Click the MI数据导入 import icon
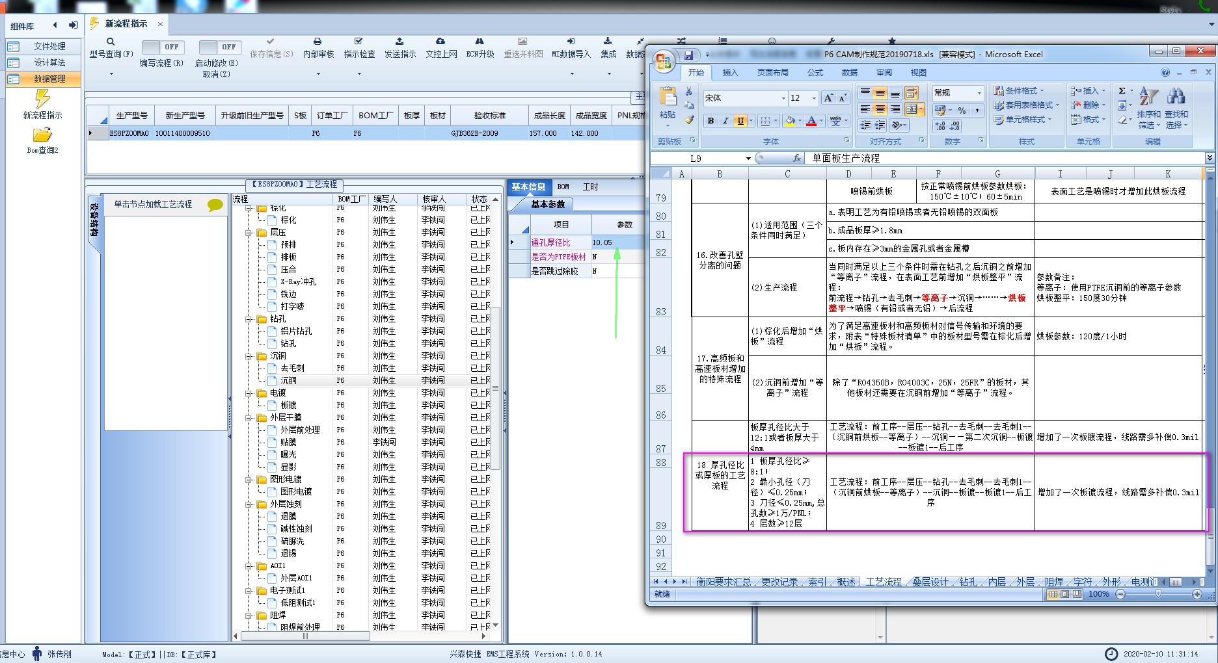 click(x=571, y=42)
